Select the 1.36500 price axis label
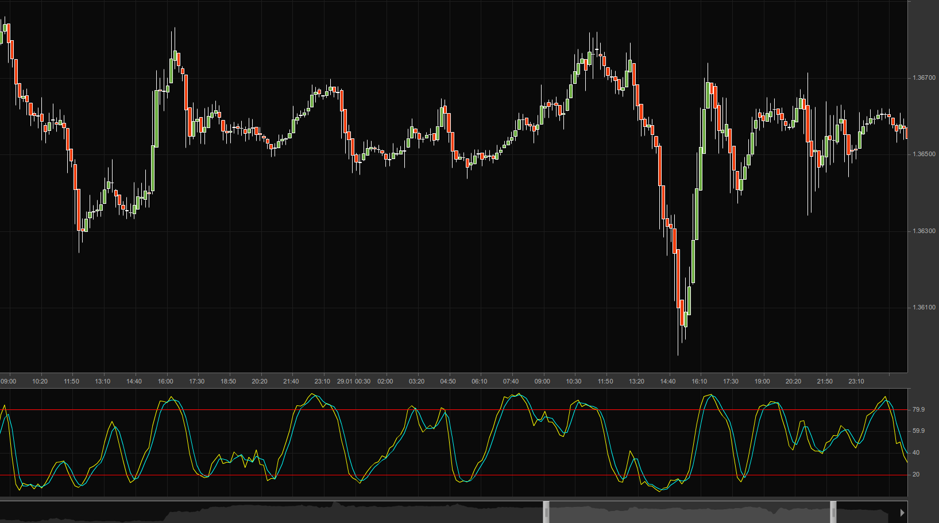 point(923,154)
